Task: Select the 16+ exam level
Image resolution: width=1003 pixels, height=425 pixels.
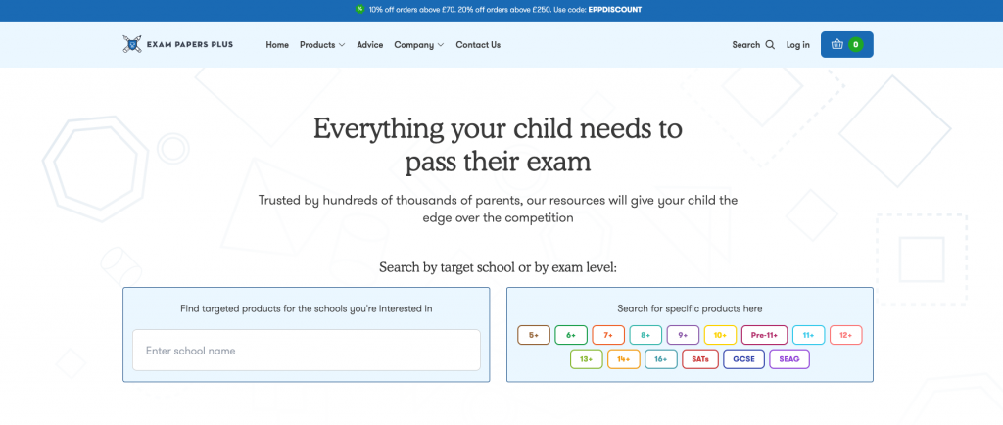Action: 661,359
